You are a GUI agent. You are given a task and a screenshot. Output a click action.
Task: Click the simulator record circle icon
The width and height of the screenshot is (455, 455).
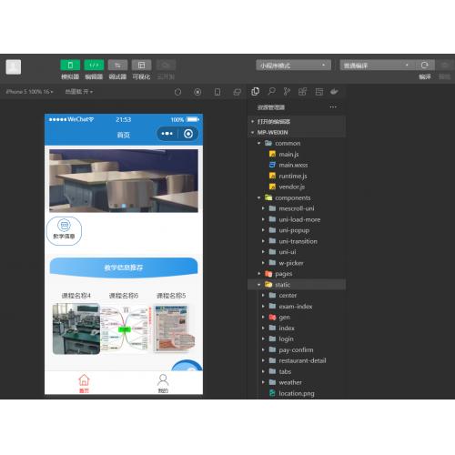point(197,92)
